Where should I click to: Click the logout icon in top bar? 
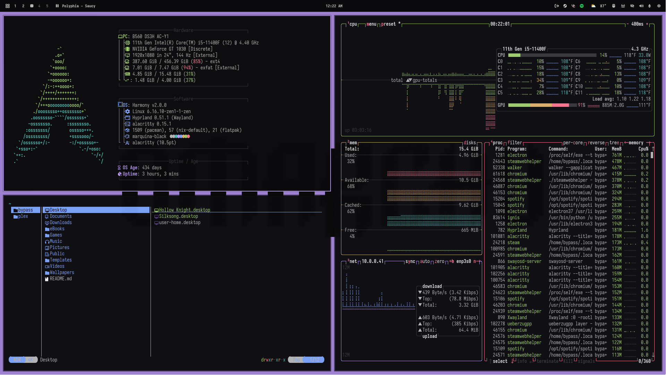click(557, 6)
